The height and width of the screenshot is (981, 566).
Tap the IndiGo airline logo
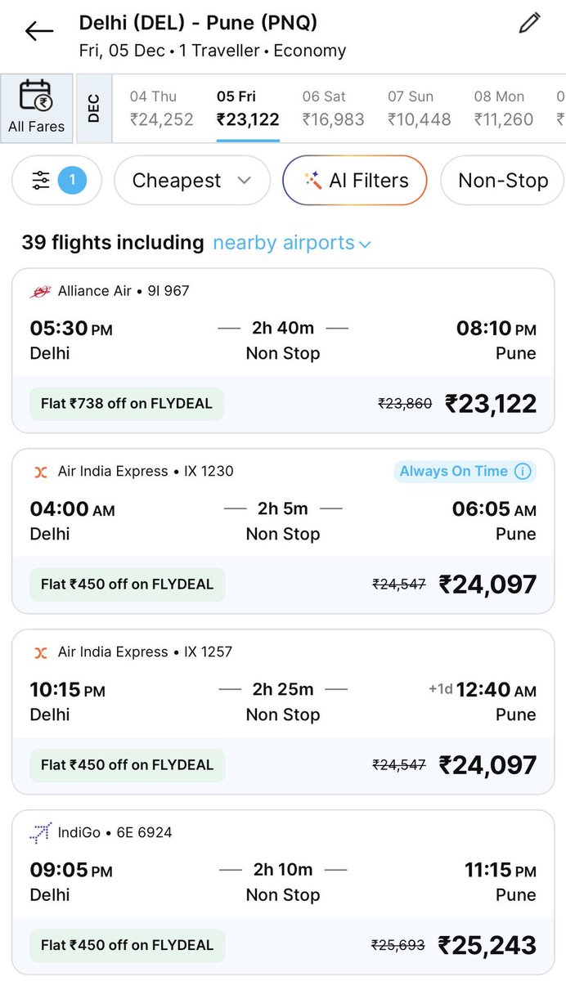point(41,832)
